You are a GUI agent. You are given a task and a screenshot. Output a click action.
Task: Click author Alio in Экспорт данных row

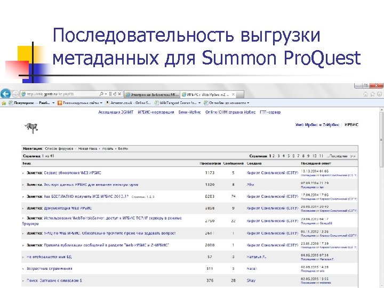tap(250, 185)
